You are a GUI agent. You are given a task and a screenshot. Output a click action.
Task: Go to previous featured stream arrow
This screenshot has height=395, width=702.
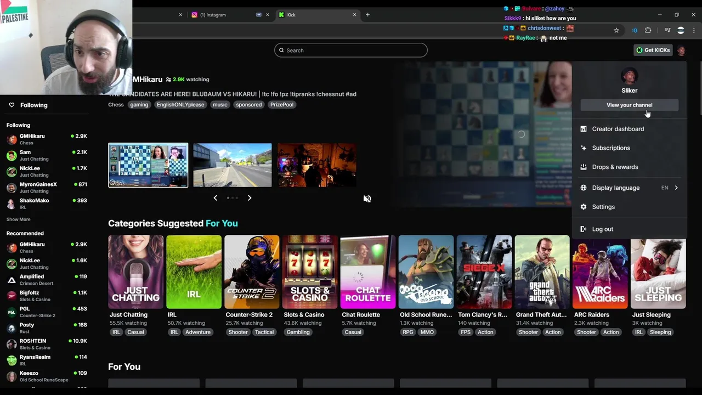pyautogui.click(x=216, y=198)
